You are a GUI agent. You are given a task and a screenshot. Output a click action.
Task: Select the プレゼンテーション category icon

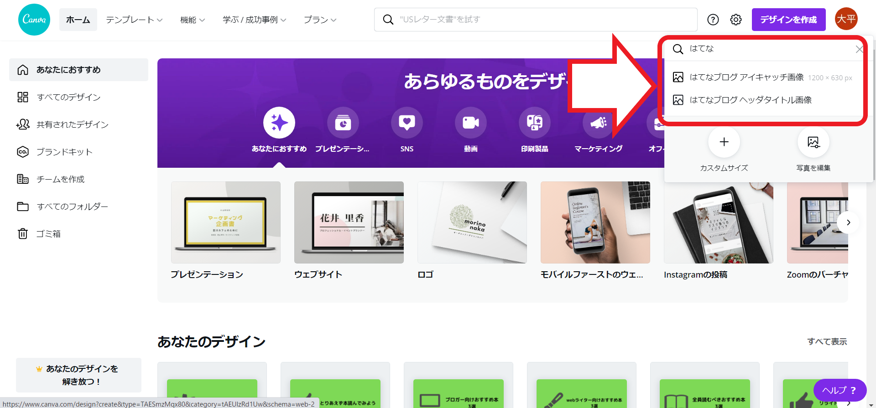click(x=343, y=123)
